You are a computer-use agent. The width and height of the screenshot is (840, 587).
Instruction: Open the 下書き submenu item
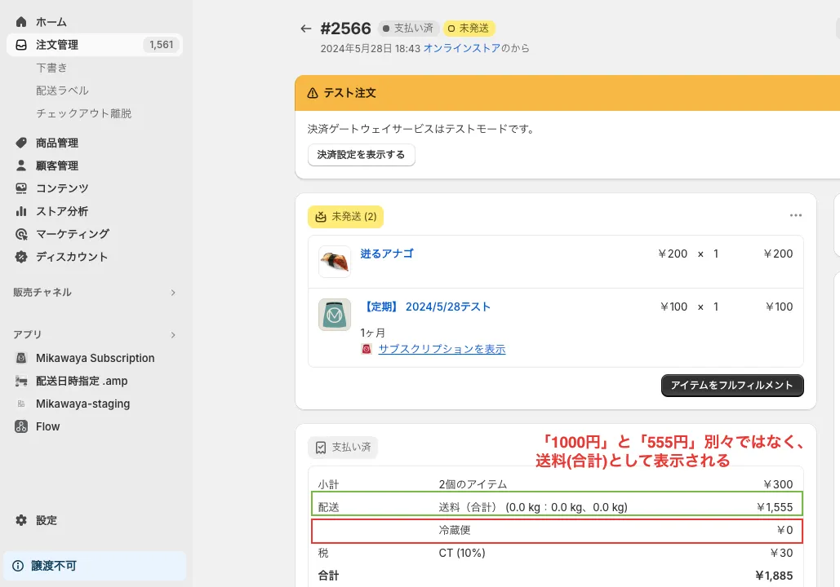pyautogui.click(x=51, y=68)
